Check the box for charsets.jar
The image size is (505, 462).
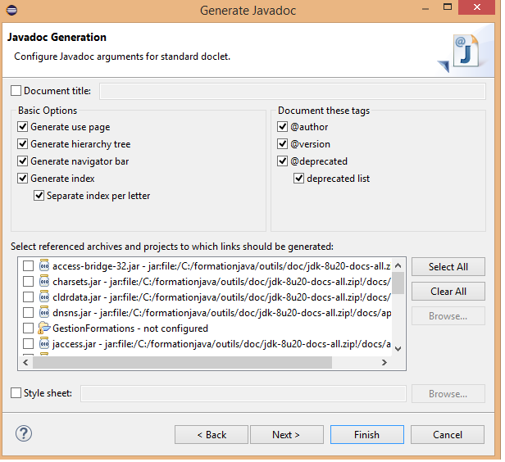coord(29,282)
